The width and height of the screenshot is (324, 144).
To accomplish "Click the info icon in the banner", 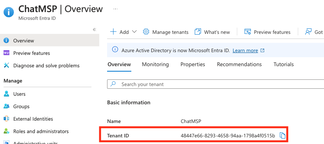I will [x=115, y=49].
